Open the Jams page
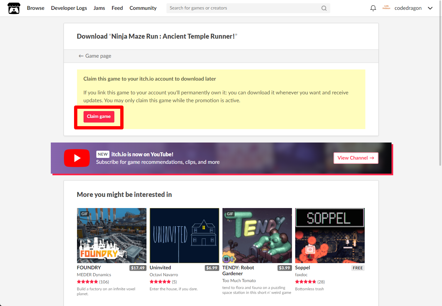Image resolution: width=442 pixels, height=306 pixels. (x=99, y=8)
